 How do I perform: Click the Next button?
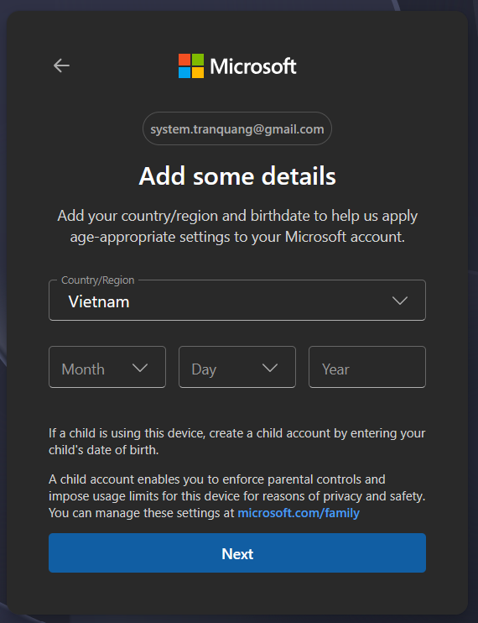237,553
